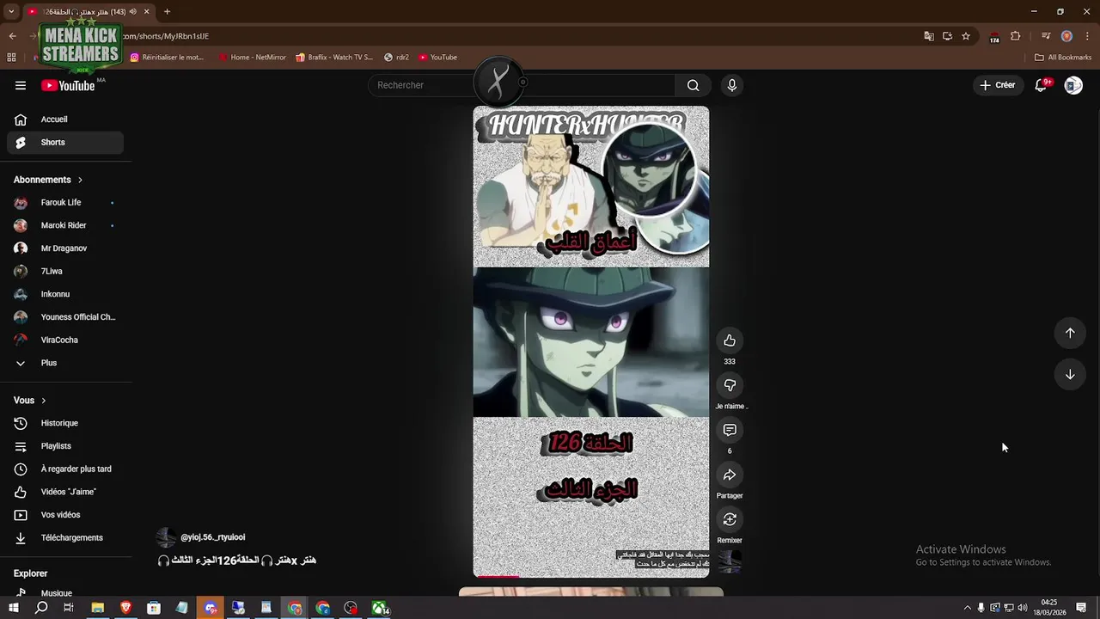Like this Short
The image size is (1100, 619).
click(730, 340)
